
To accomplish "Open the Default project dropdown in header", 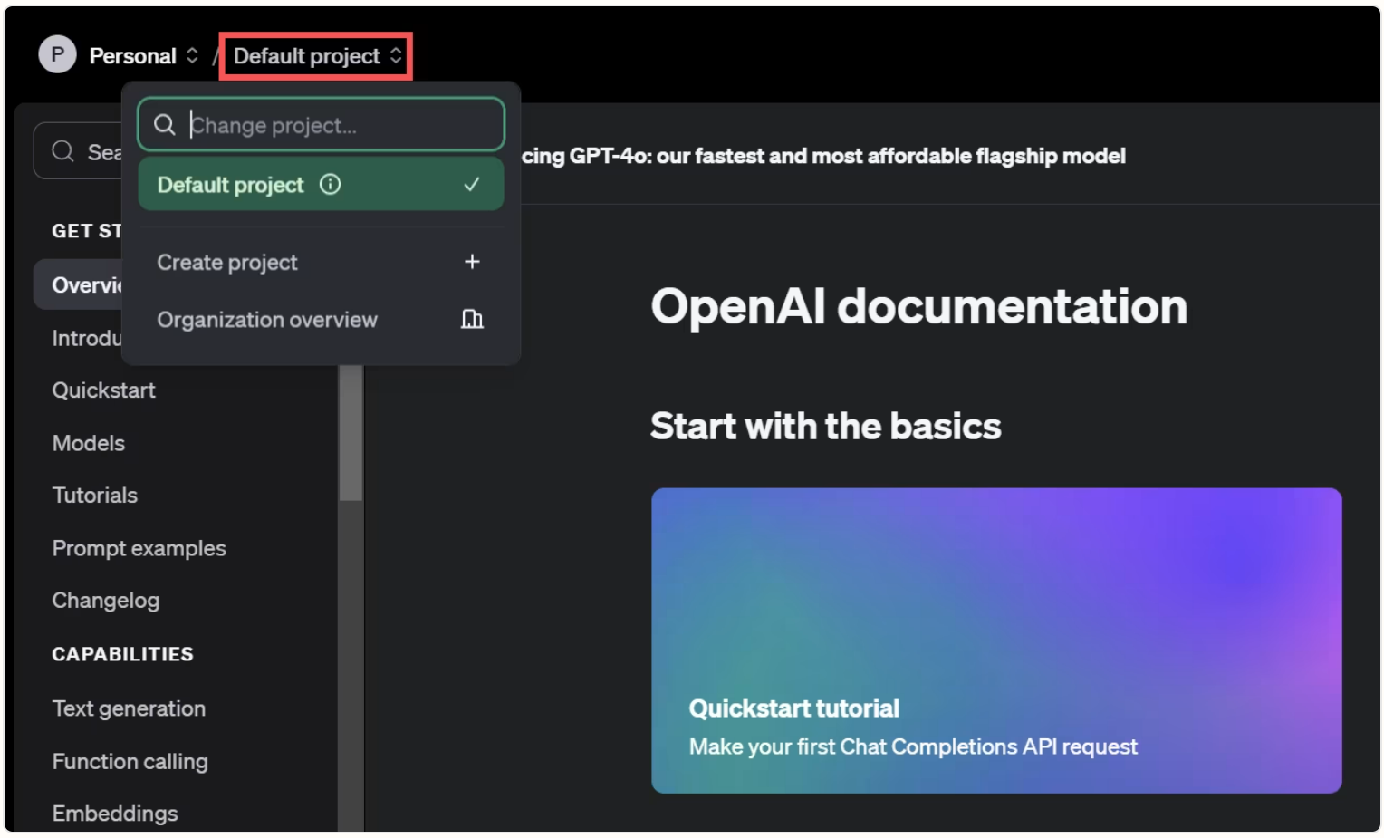I will coord(316,56).
